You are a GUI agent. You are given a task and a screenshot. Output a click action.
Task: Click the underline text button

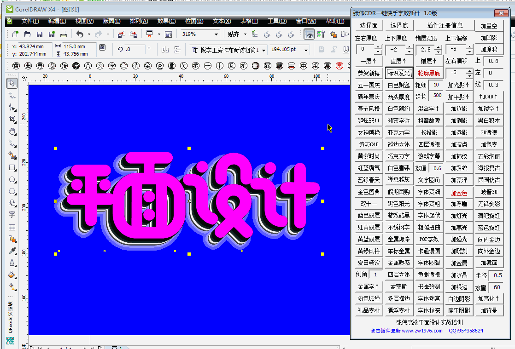click(346, 50)
